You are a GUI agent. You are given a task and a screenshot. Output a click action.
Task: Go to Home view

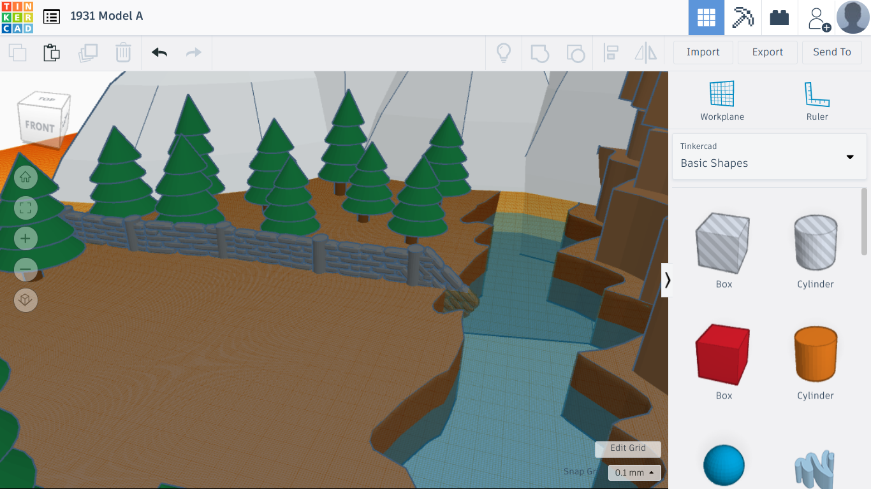[26, 177]
